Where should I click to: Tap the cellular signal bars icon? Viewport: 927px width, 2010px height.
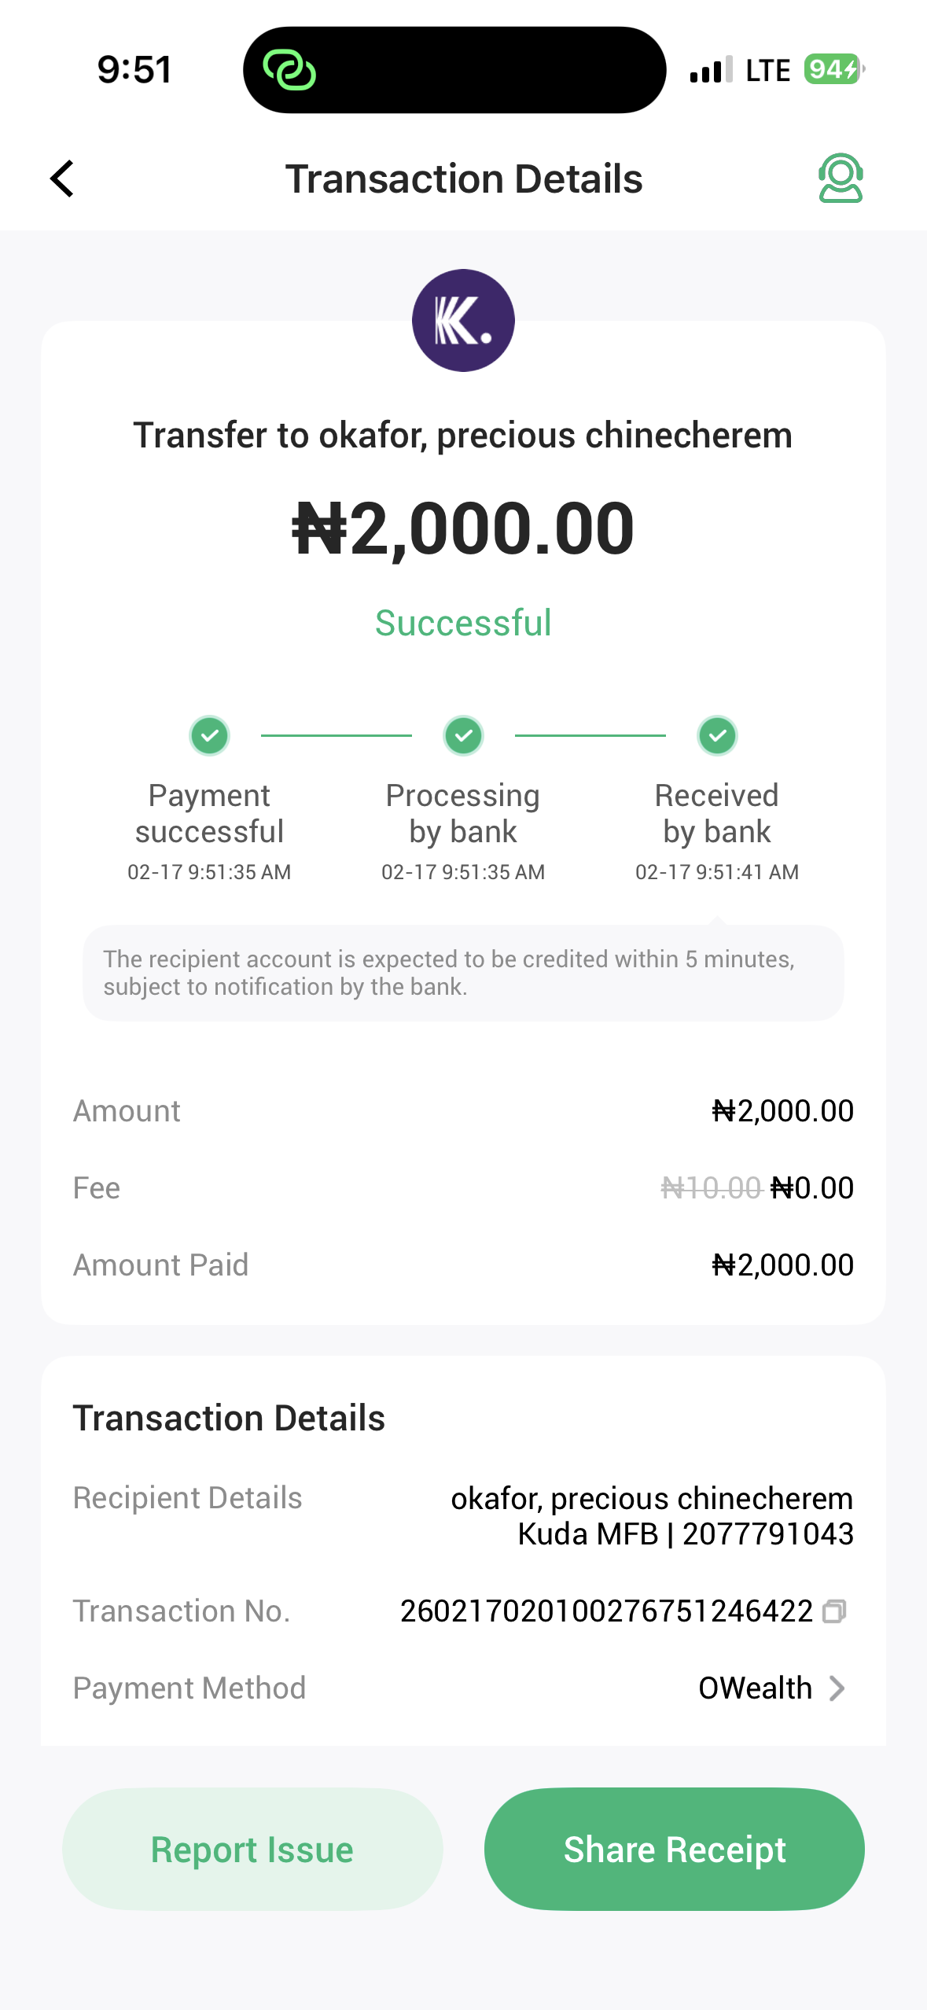click(x=711, y=70)
